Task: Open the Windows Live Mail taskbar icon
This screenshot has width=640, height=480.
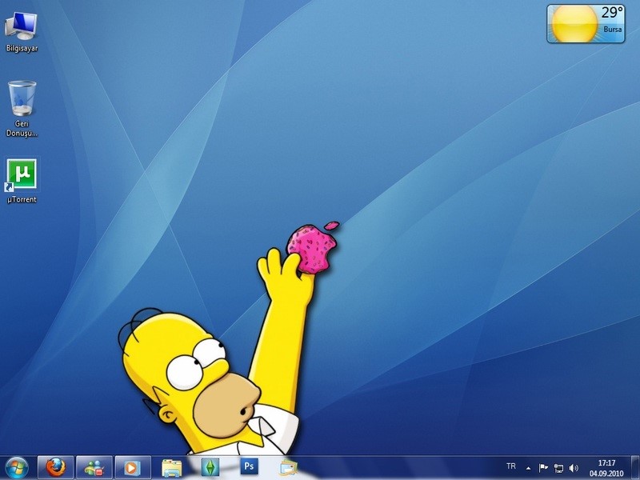Action: 289,468
